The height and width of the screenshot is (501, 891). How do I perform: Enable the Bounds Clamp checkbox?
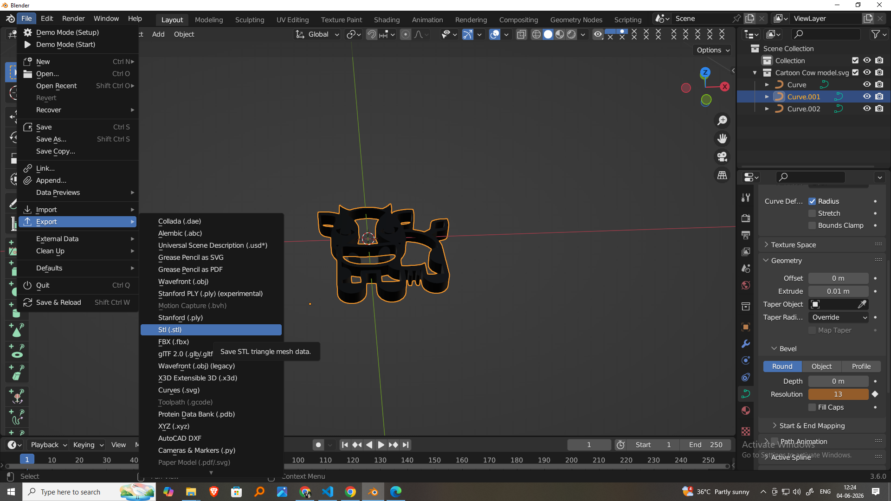coord(812,225)
